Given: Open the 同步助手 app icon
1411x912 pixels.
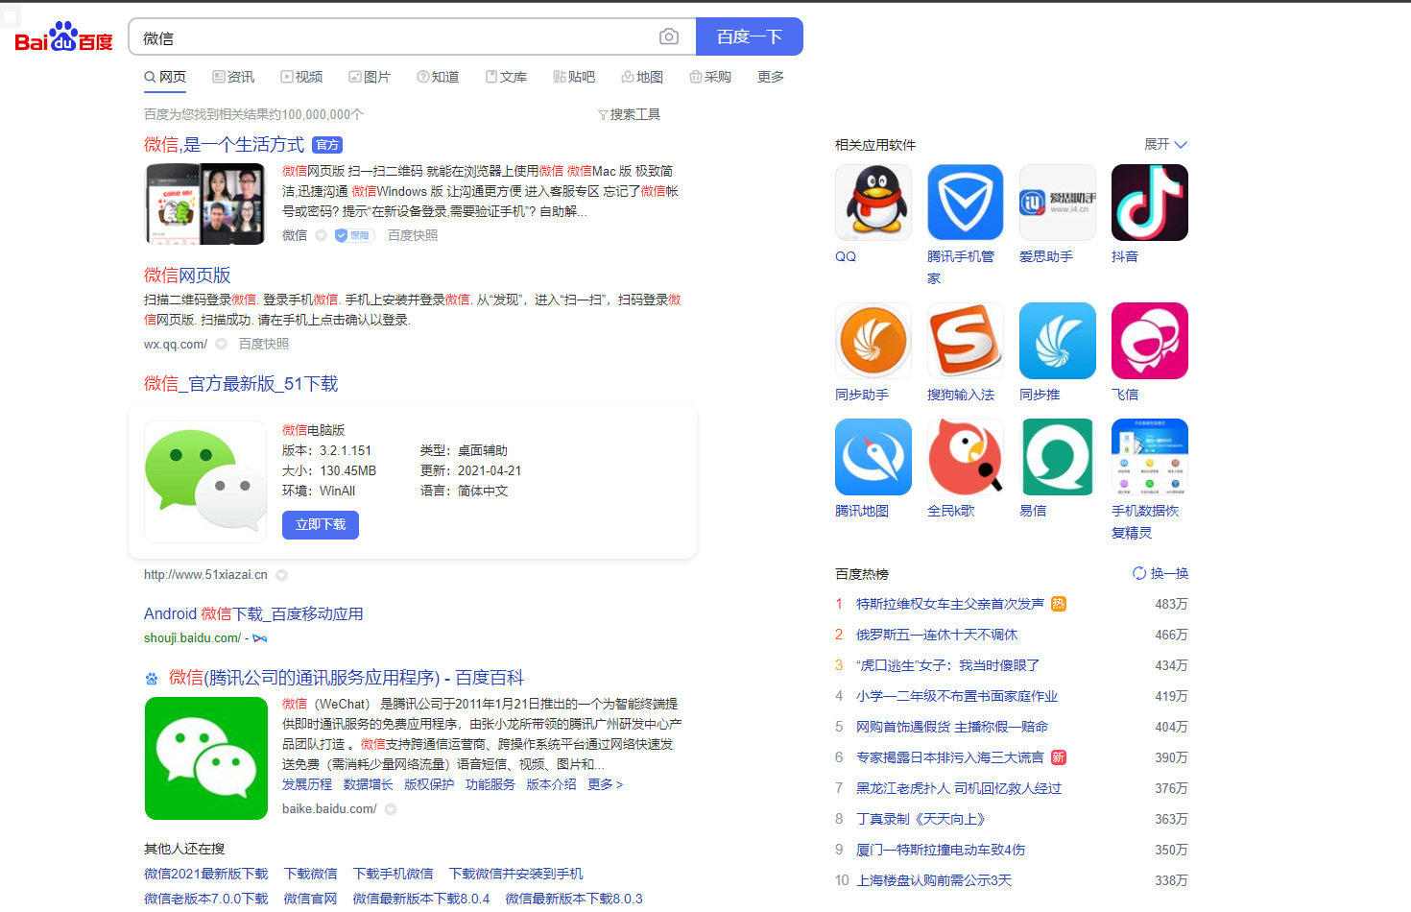Looking at the screenshot, I should [x=873, y=341].
